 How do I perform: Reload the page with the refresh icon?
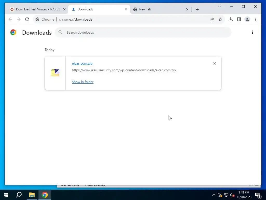pyautogui.click(x=27, y=19)
